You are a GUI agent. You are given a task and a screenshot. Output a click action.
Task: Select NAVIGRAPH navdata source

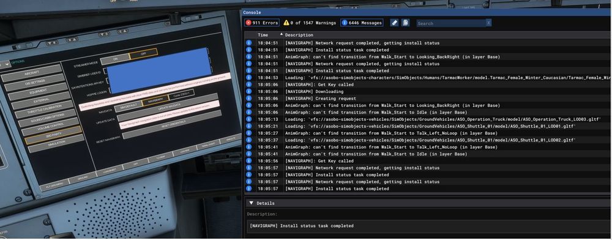tap(155, 100)
